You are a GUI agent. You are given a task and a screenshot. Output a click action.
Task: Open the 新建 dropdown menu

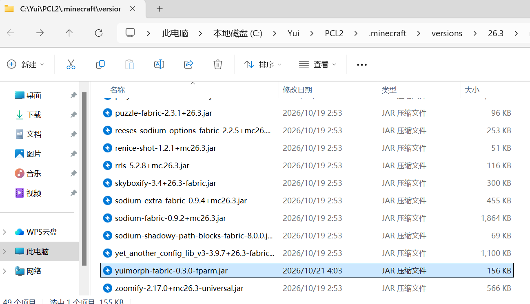point(26,64)
